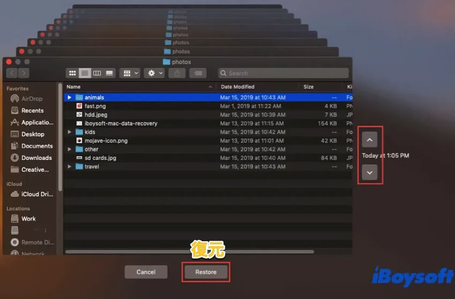The width and height of the screenshot is (455, 299).
Task: Click the Share toolbar button
Action: 177,73
